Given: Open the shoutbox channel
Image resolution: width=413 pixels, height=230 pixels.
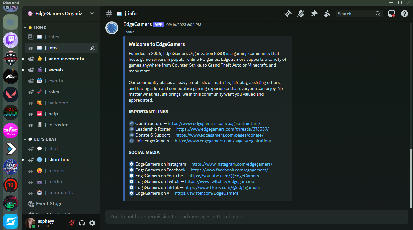Looking at the screenshot, I should (61, 160).
